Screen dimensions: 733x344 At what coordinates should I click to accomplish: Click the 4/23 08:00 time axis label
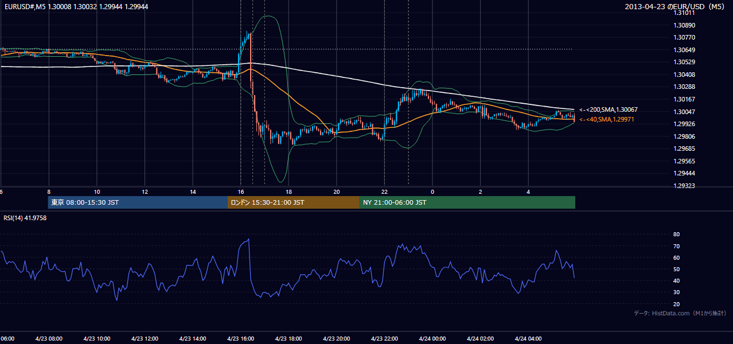point(49,338)
